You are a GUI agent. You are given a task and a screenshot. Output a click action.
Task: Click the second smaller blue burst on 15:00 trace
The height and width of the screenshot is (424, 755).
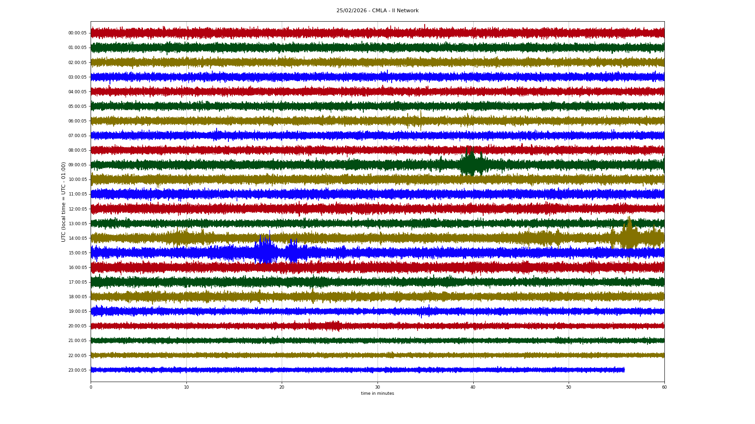click(293, 252)
